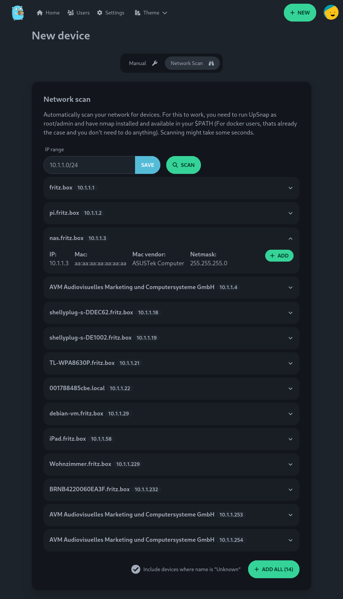The image size is (343, 599).
Task: Add the nas.fritz.box device
Action: (279, 256)
